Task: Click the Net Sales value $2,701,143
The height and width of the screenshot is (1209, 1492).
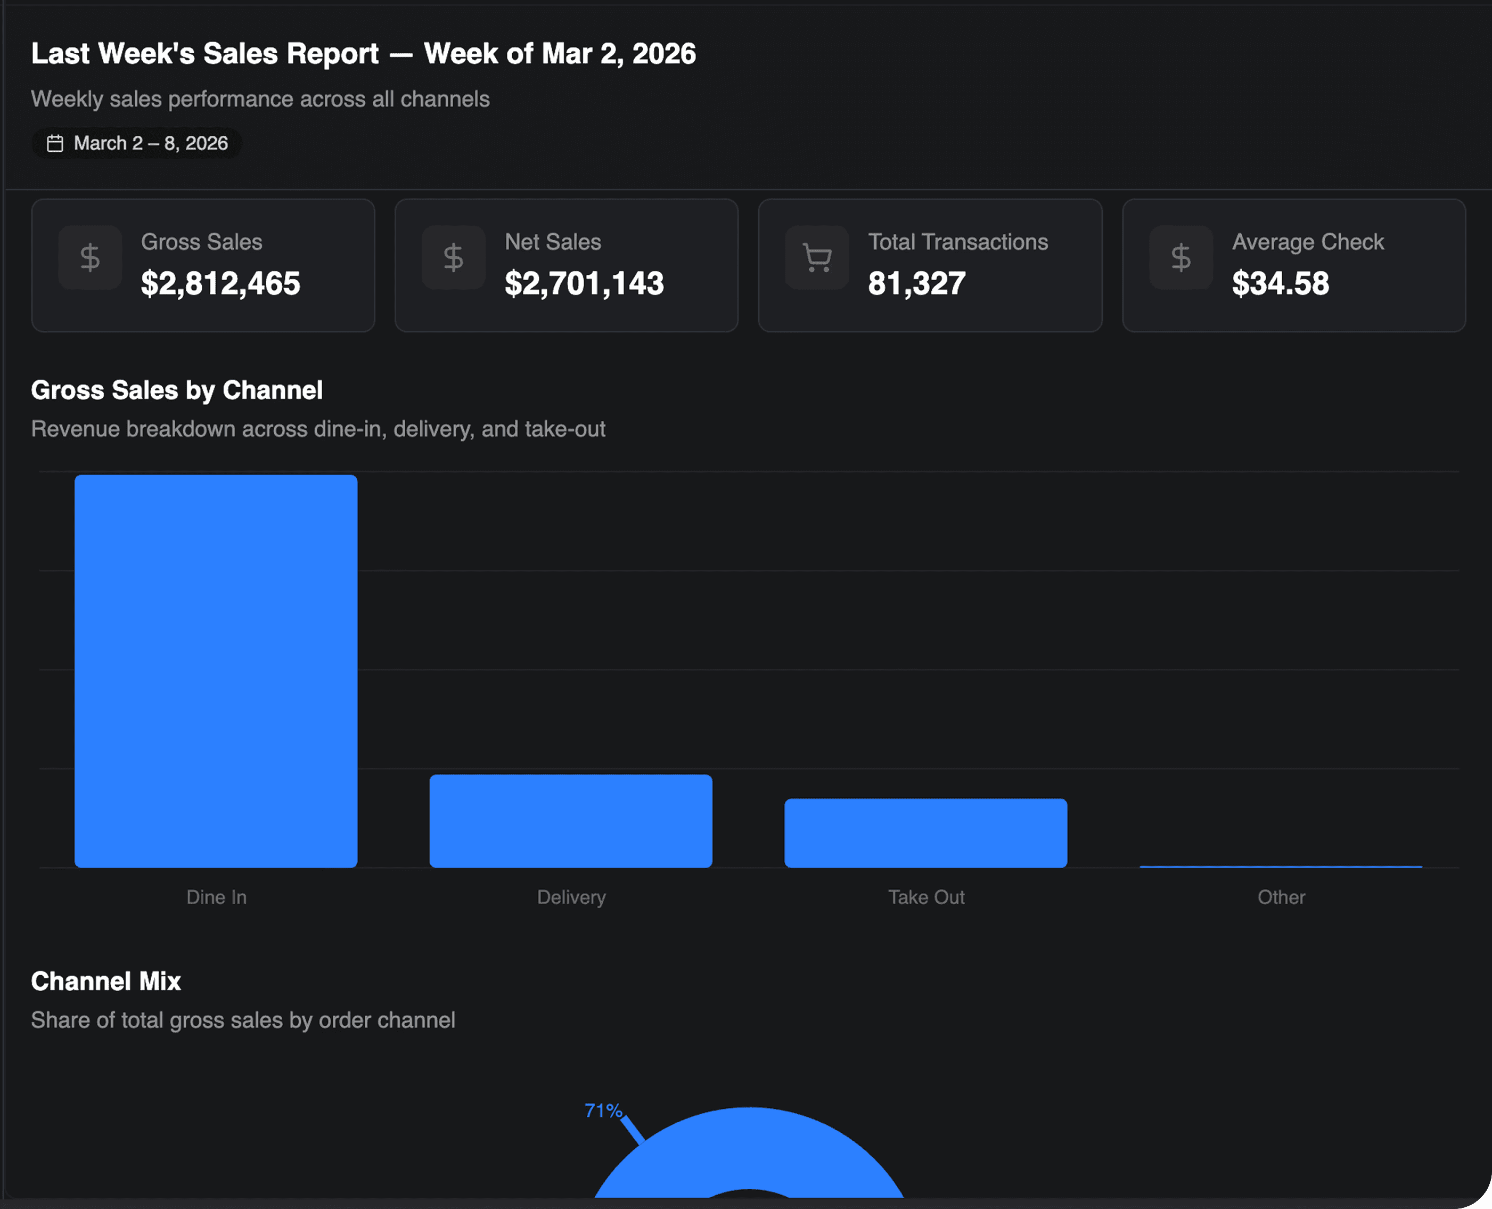Action: click(584, 283)
